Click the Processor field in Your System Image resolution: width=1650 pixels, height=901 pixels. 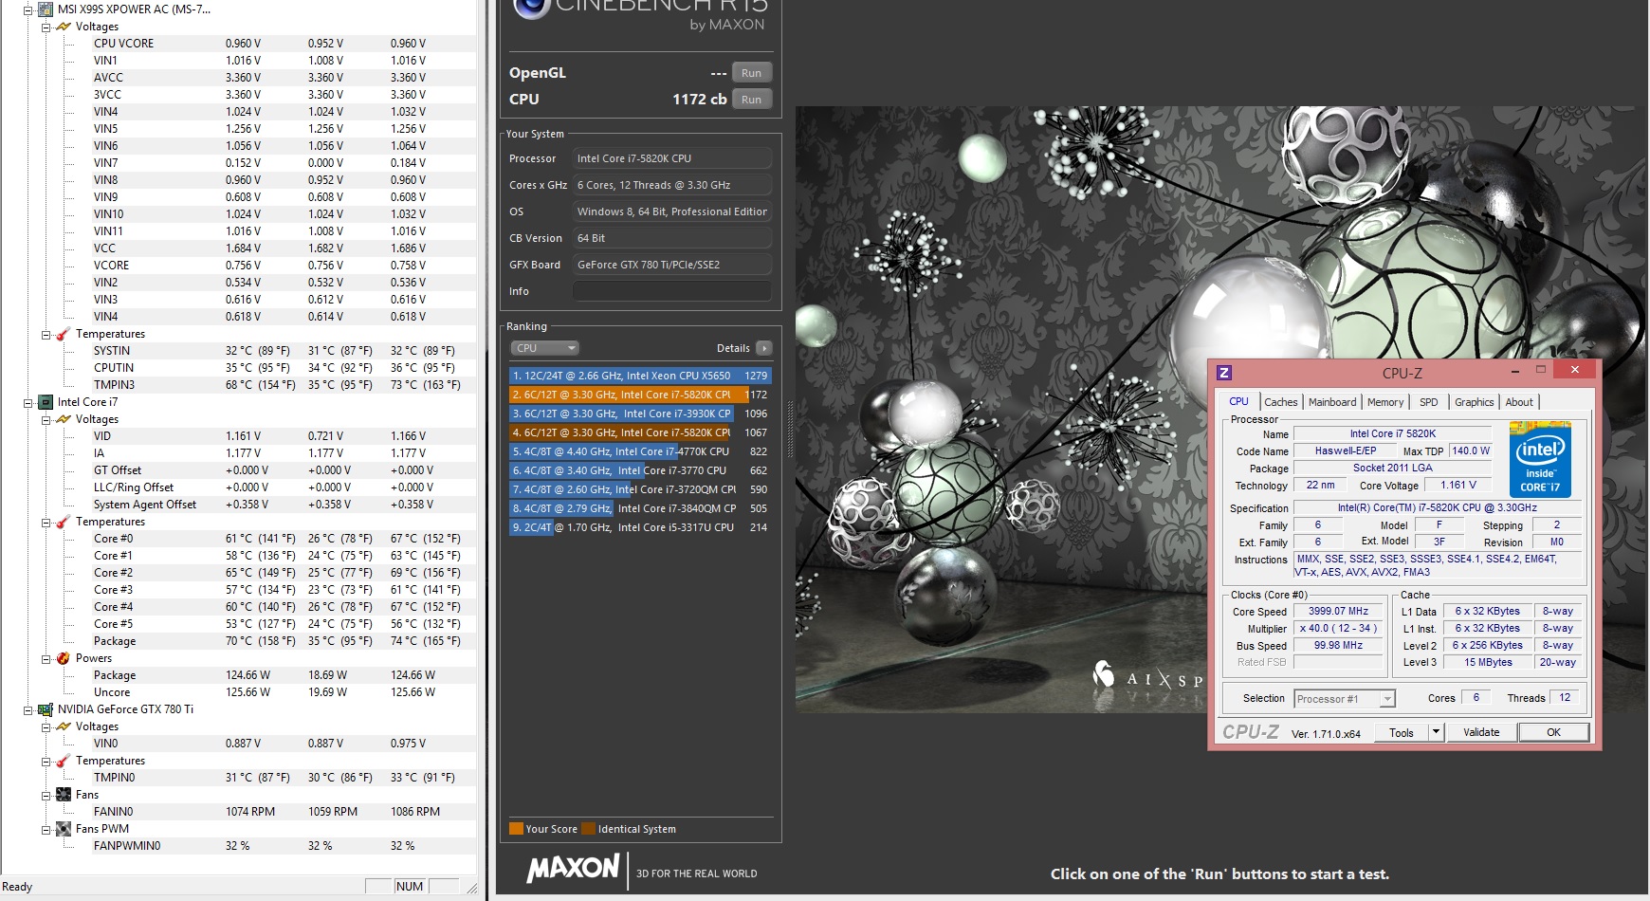[671, 158]
